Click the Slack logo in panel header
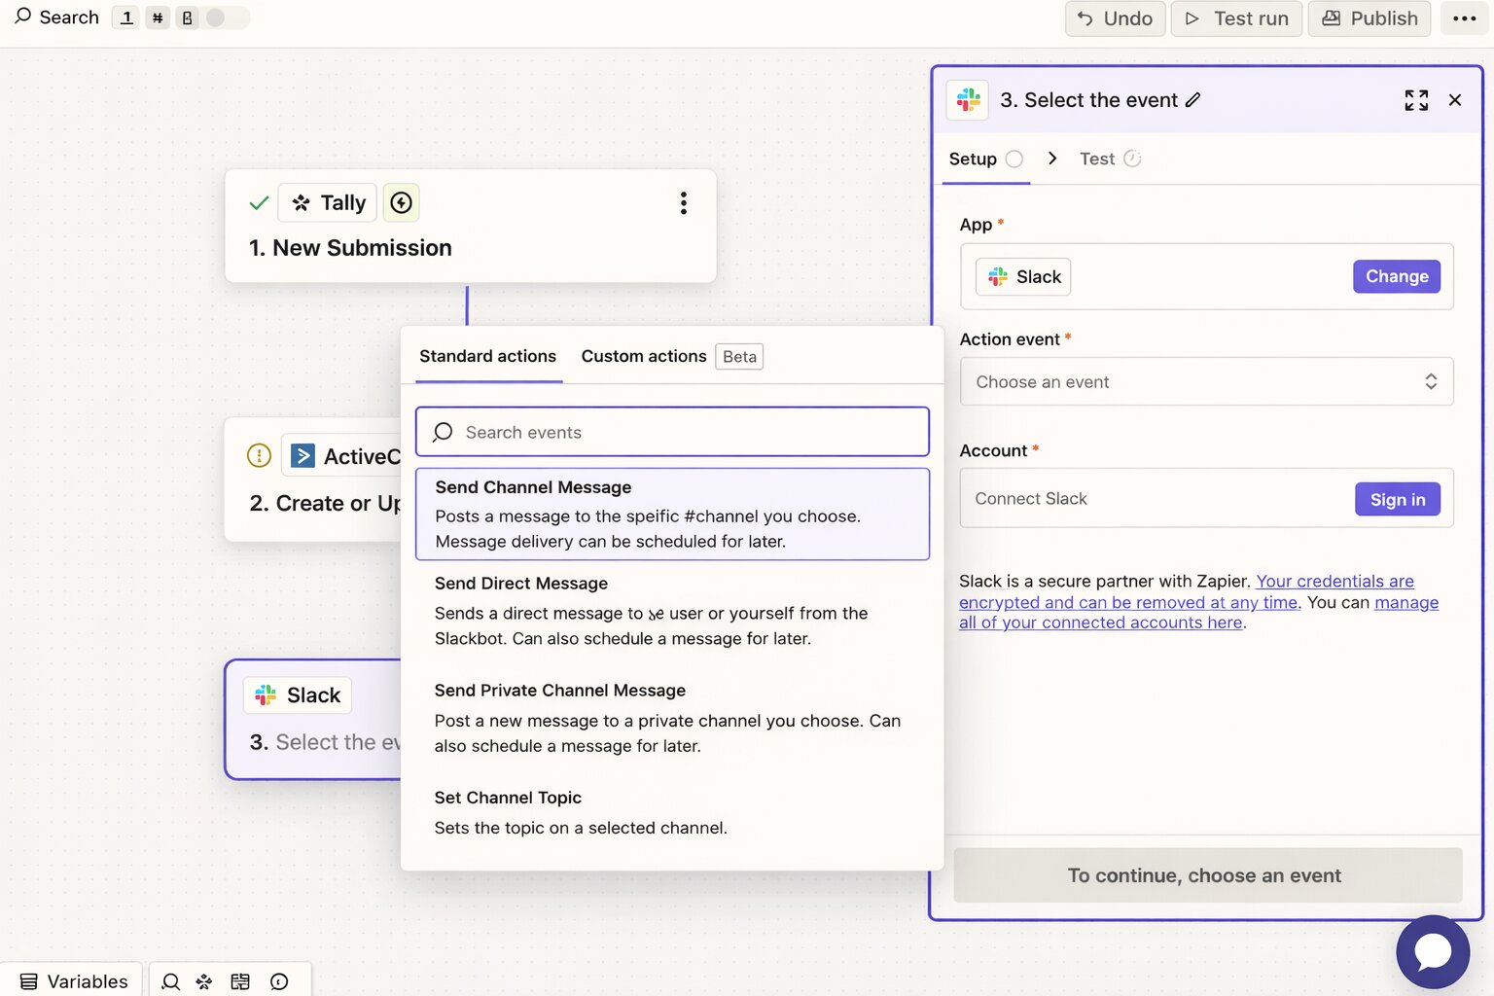Viewport: 1494px width, 996px height. 968,99
